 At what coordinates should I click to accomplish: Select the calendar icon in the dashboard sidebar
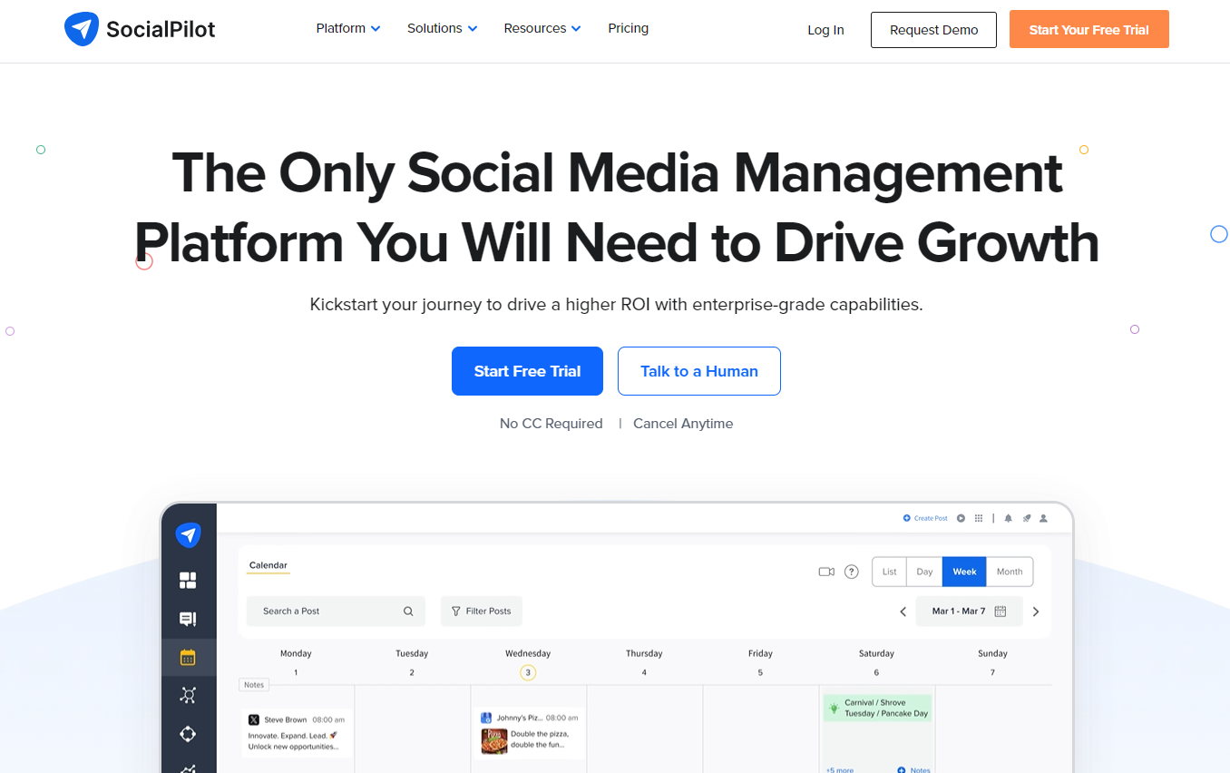coord(188,658)
